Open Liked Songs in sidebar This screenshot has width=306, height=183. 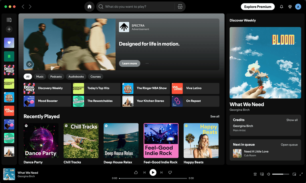(x=9, y=43)
